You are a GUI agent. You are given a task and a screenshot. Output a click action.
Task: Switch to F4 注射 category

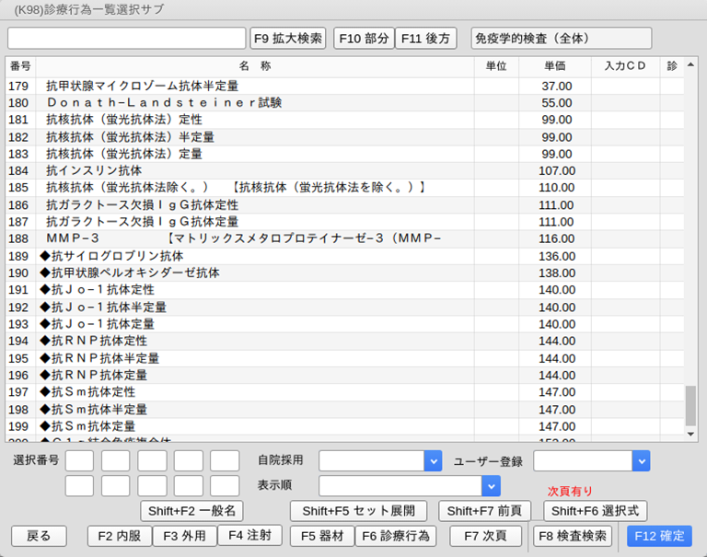(x=249, y=535)
